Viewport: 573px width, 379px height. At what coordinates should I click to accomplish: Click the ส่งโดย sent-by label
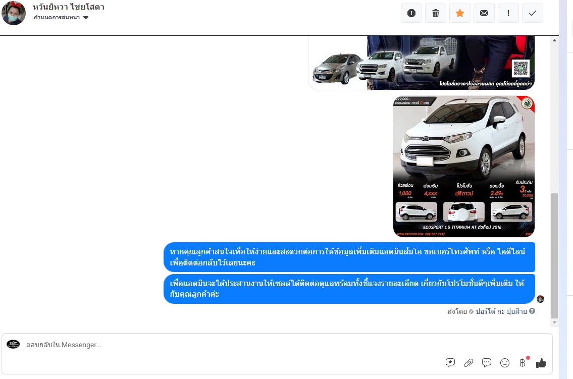[457, 311]
